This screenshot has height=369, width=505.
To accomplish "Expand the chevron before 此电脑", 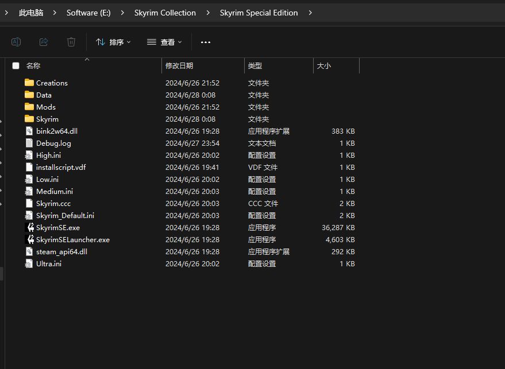I will click(6, 13).
